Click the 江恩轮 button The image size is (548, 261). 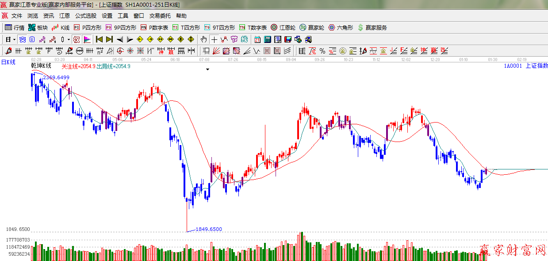(x=283, y=27)
